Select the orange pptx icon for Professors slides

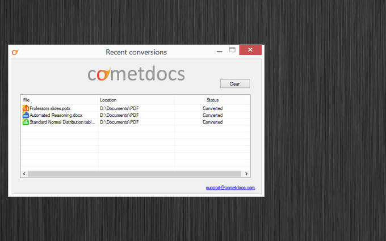[26, 108]
